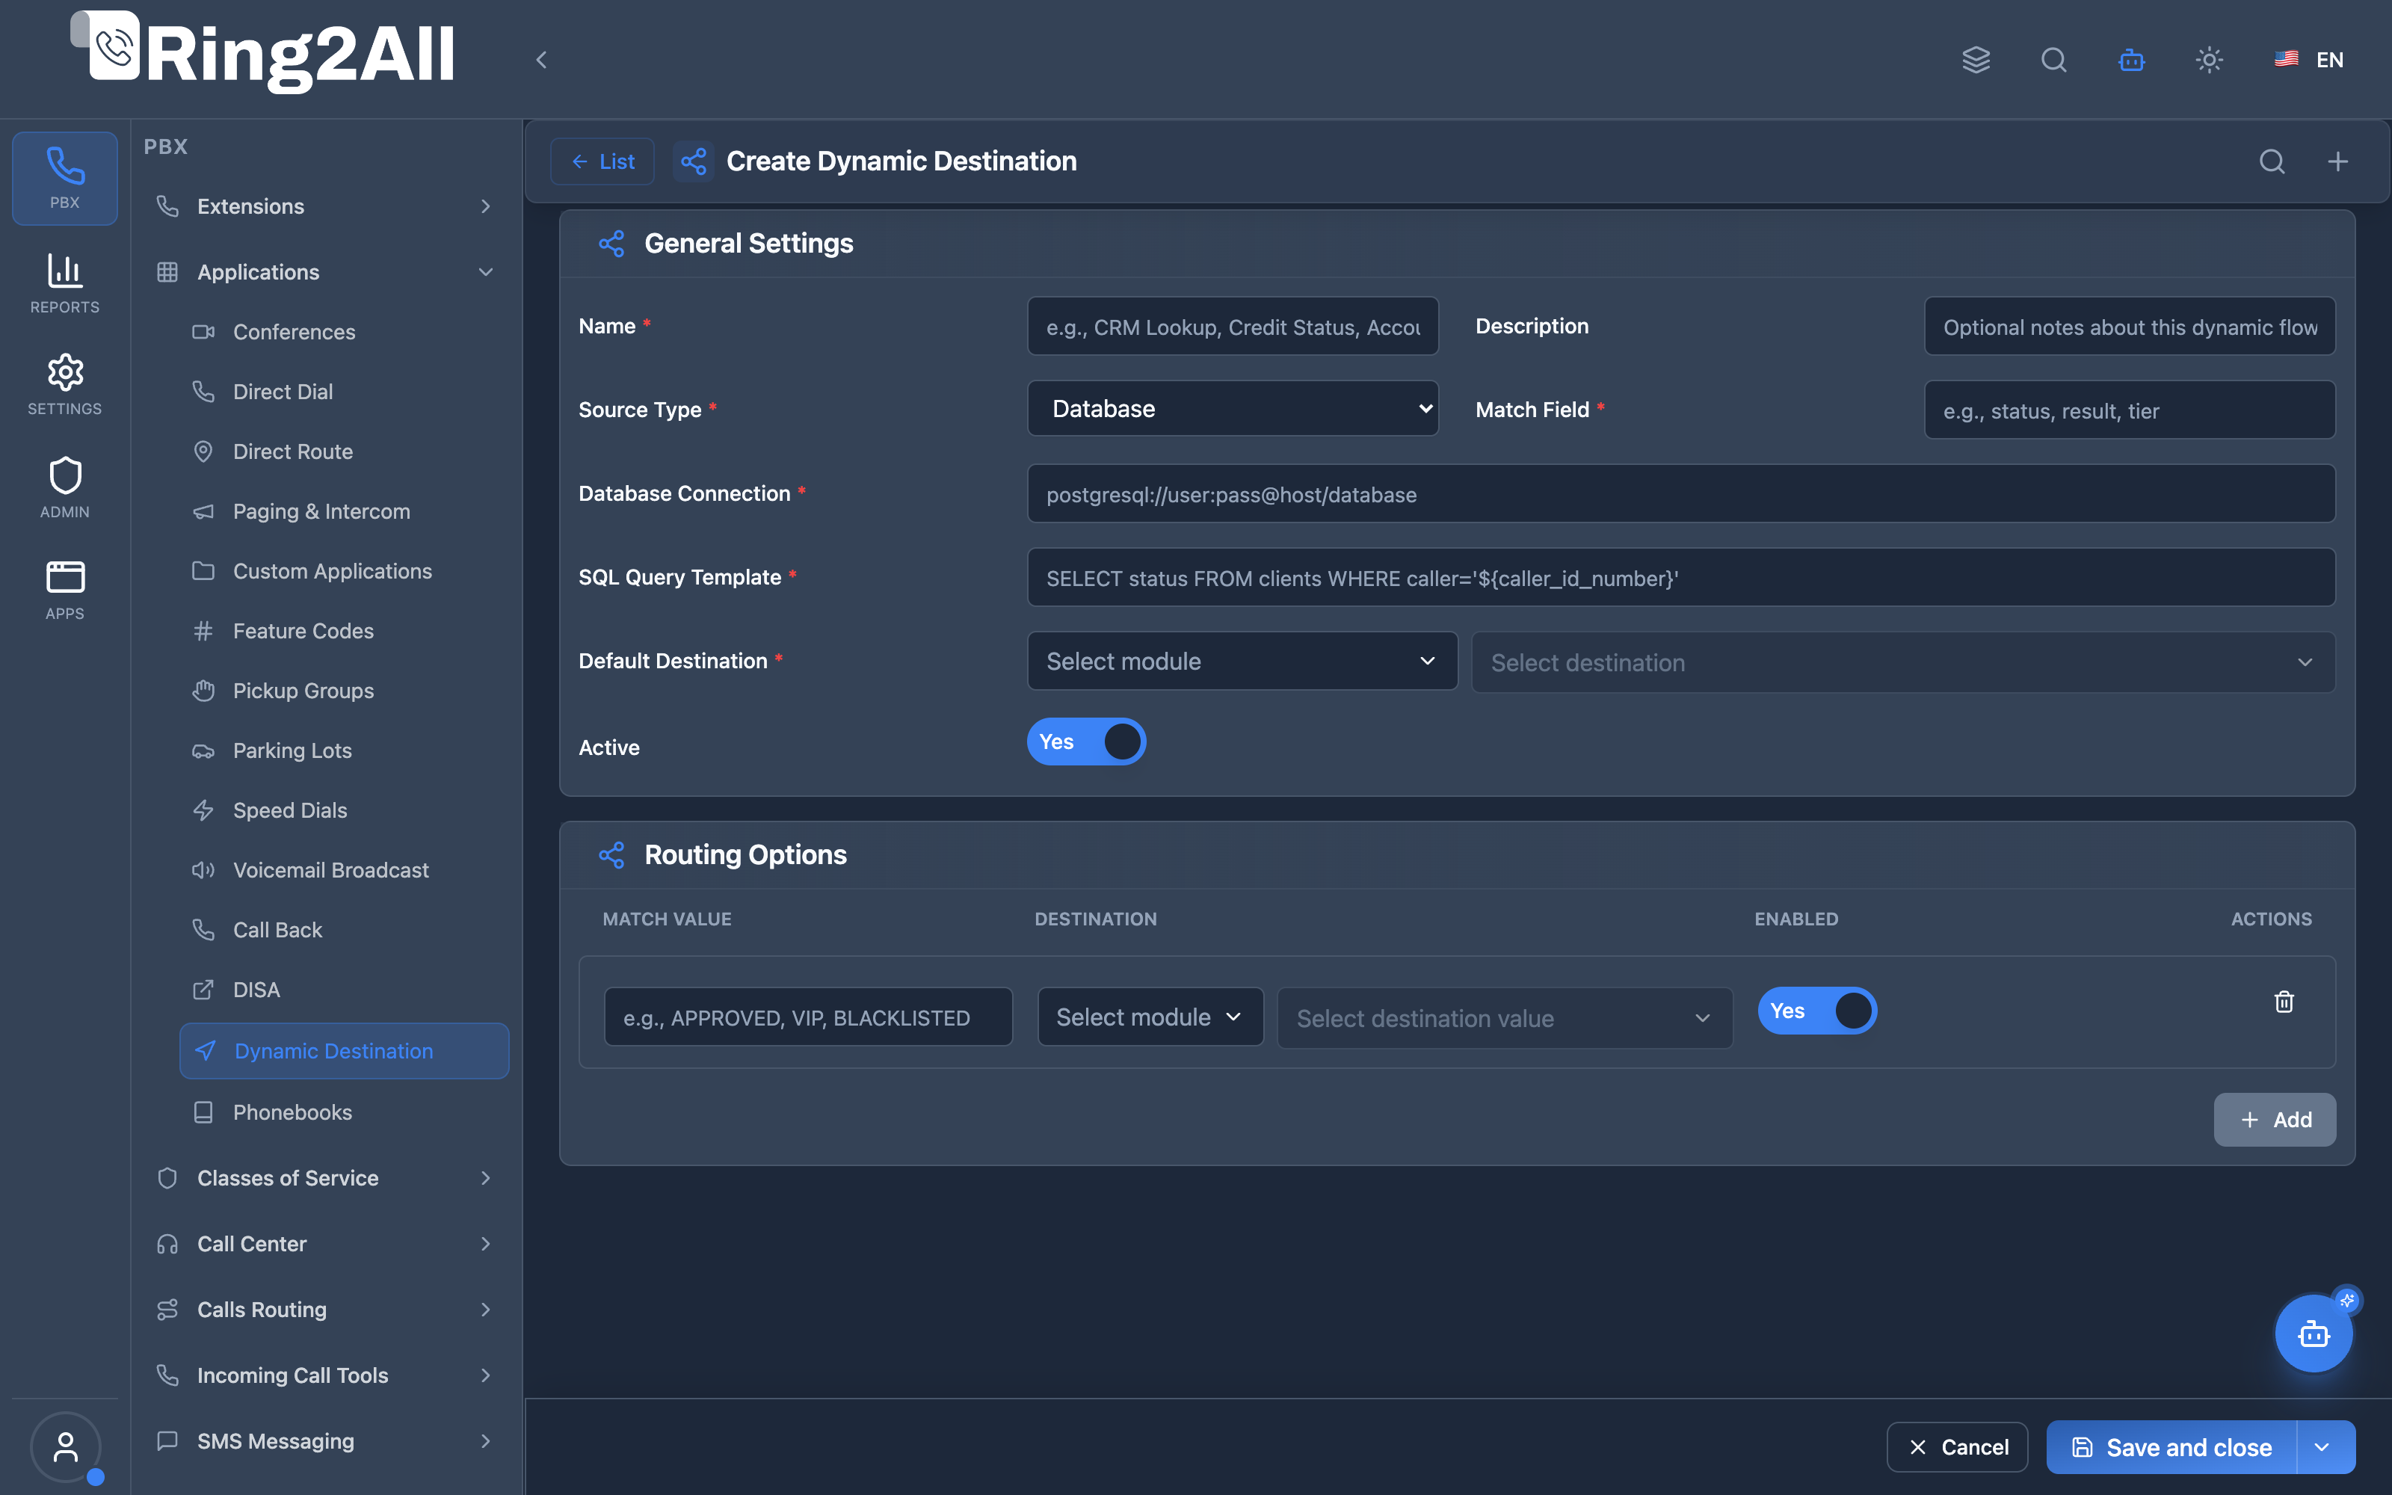Go to Parking Lots page
2392x1495 pixels.
[x=344, y=750]
